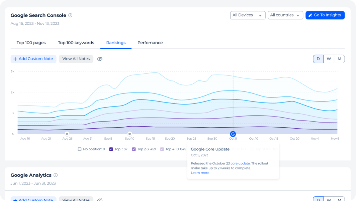Image resolution: width=356 pixels, height=201 pixels.
Task: Click the Google Core Update marker on Oct 5
Action: [x=233, y=134]
